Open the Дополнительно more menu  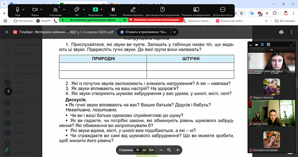pyautogui.click(x=222, y=11)
